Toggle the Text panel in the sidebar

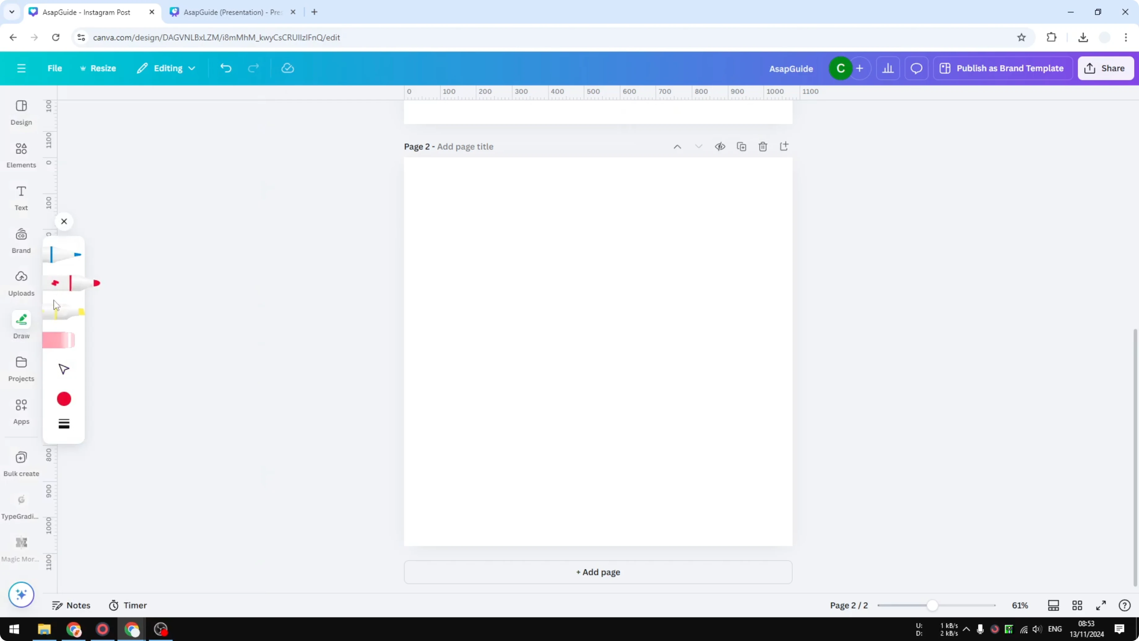pos(21,197)
